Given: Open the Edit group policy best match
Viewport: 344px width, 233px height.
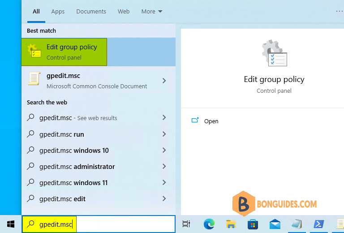Looking at the screenshot, I should point(98,52).
